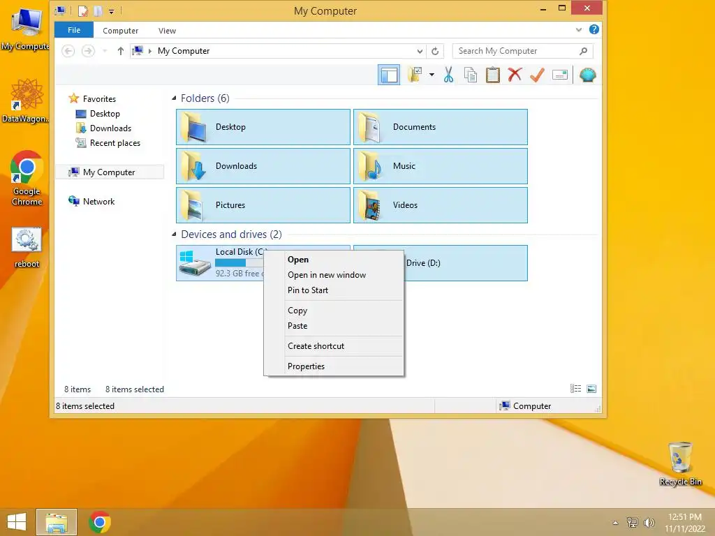Viewport: 715px width, 536px height.
Task: Select the Documents folder tile
Action: [x=441, y=127]
